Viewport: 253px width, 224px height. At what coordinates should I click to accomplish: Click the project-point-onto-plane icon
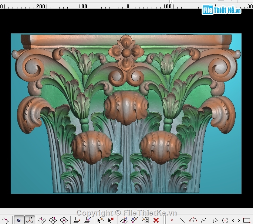pyautogui.click(x=124, y=220)
